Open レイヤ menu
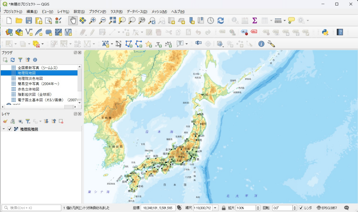 [x=63, y=12]
